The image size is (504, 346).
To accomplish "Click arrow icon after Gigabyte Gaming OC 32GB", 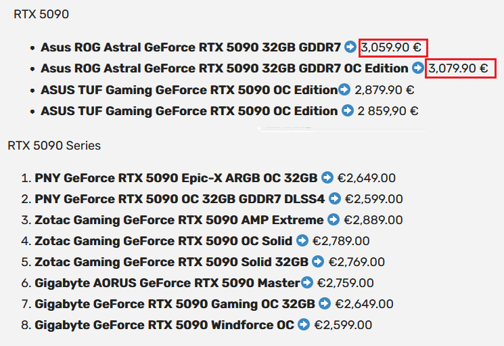I will 325,303.
